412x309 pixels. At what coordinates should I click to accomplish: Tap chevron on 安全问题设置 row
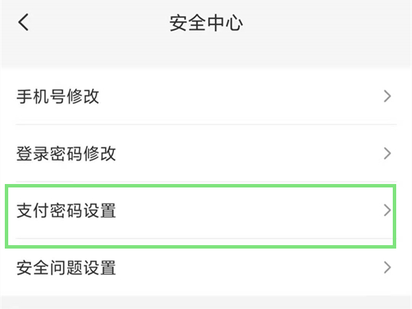click(387, 267)
